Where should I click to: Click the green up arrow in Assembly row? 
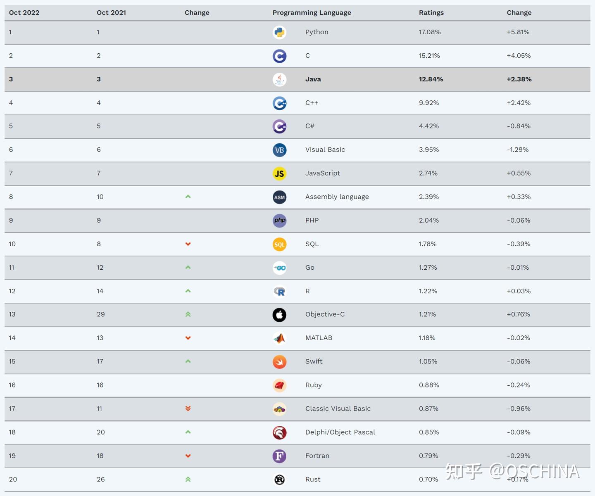(188, 197)
